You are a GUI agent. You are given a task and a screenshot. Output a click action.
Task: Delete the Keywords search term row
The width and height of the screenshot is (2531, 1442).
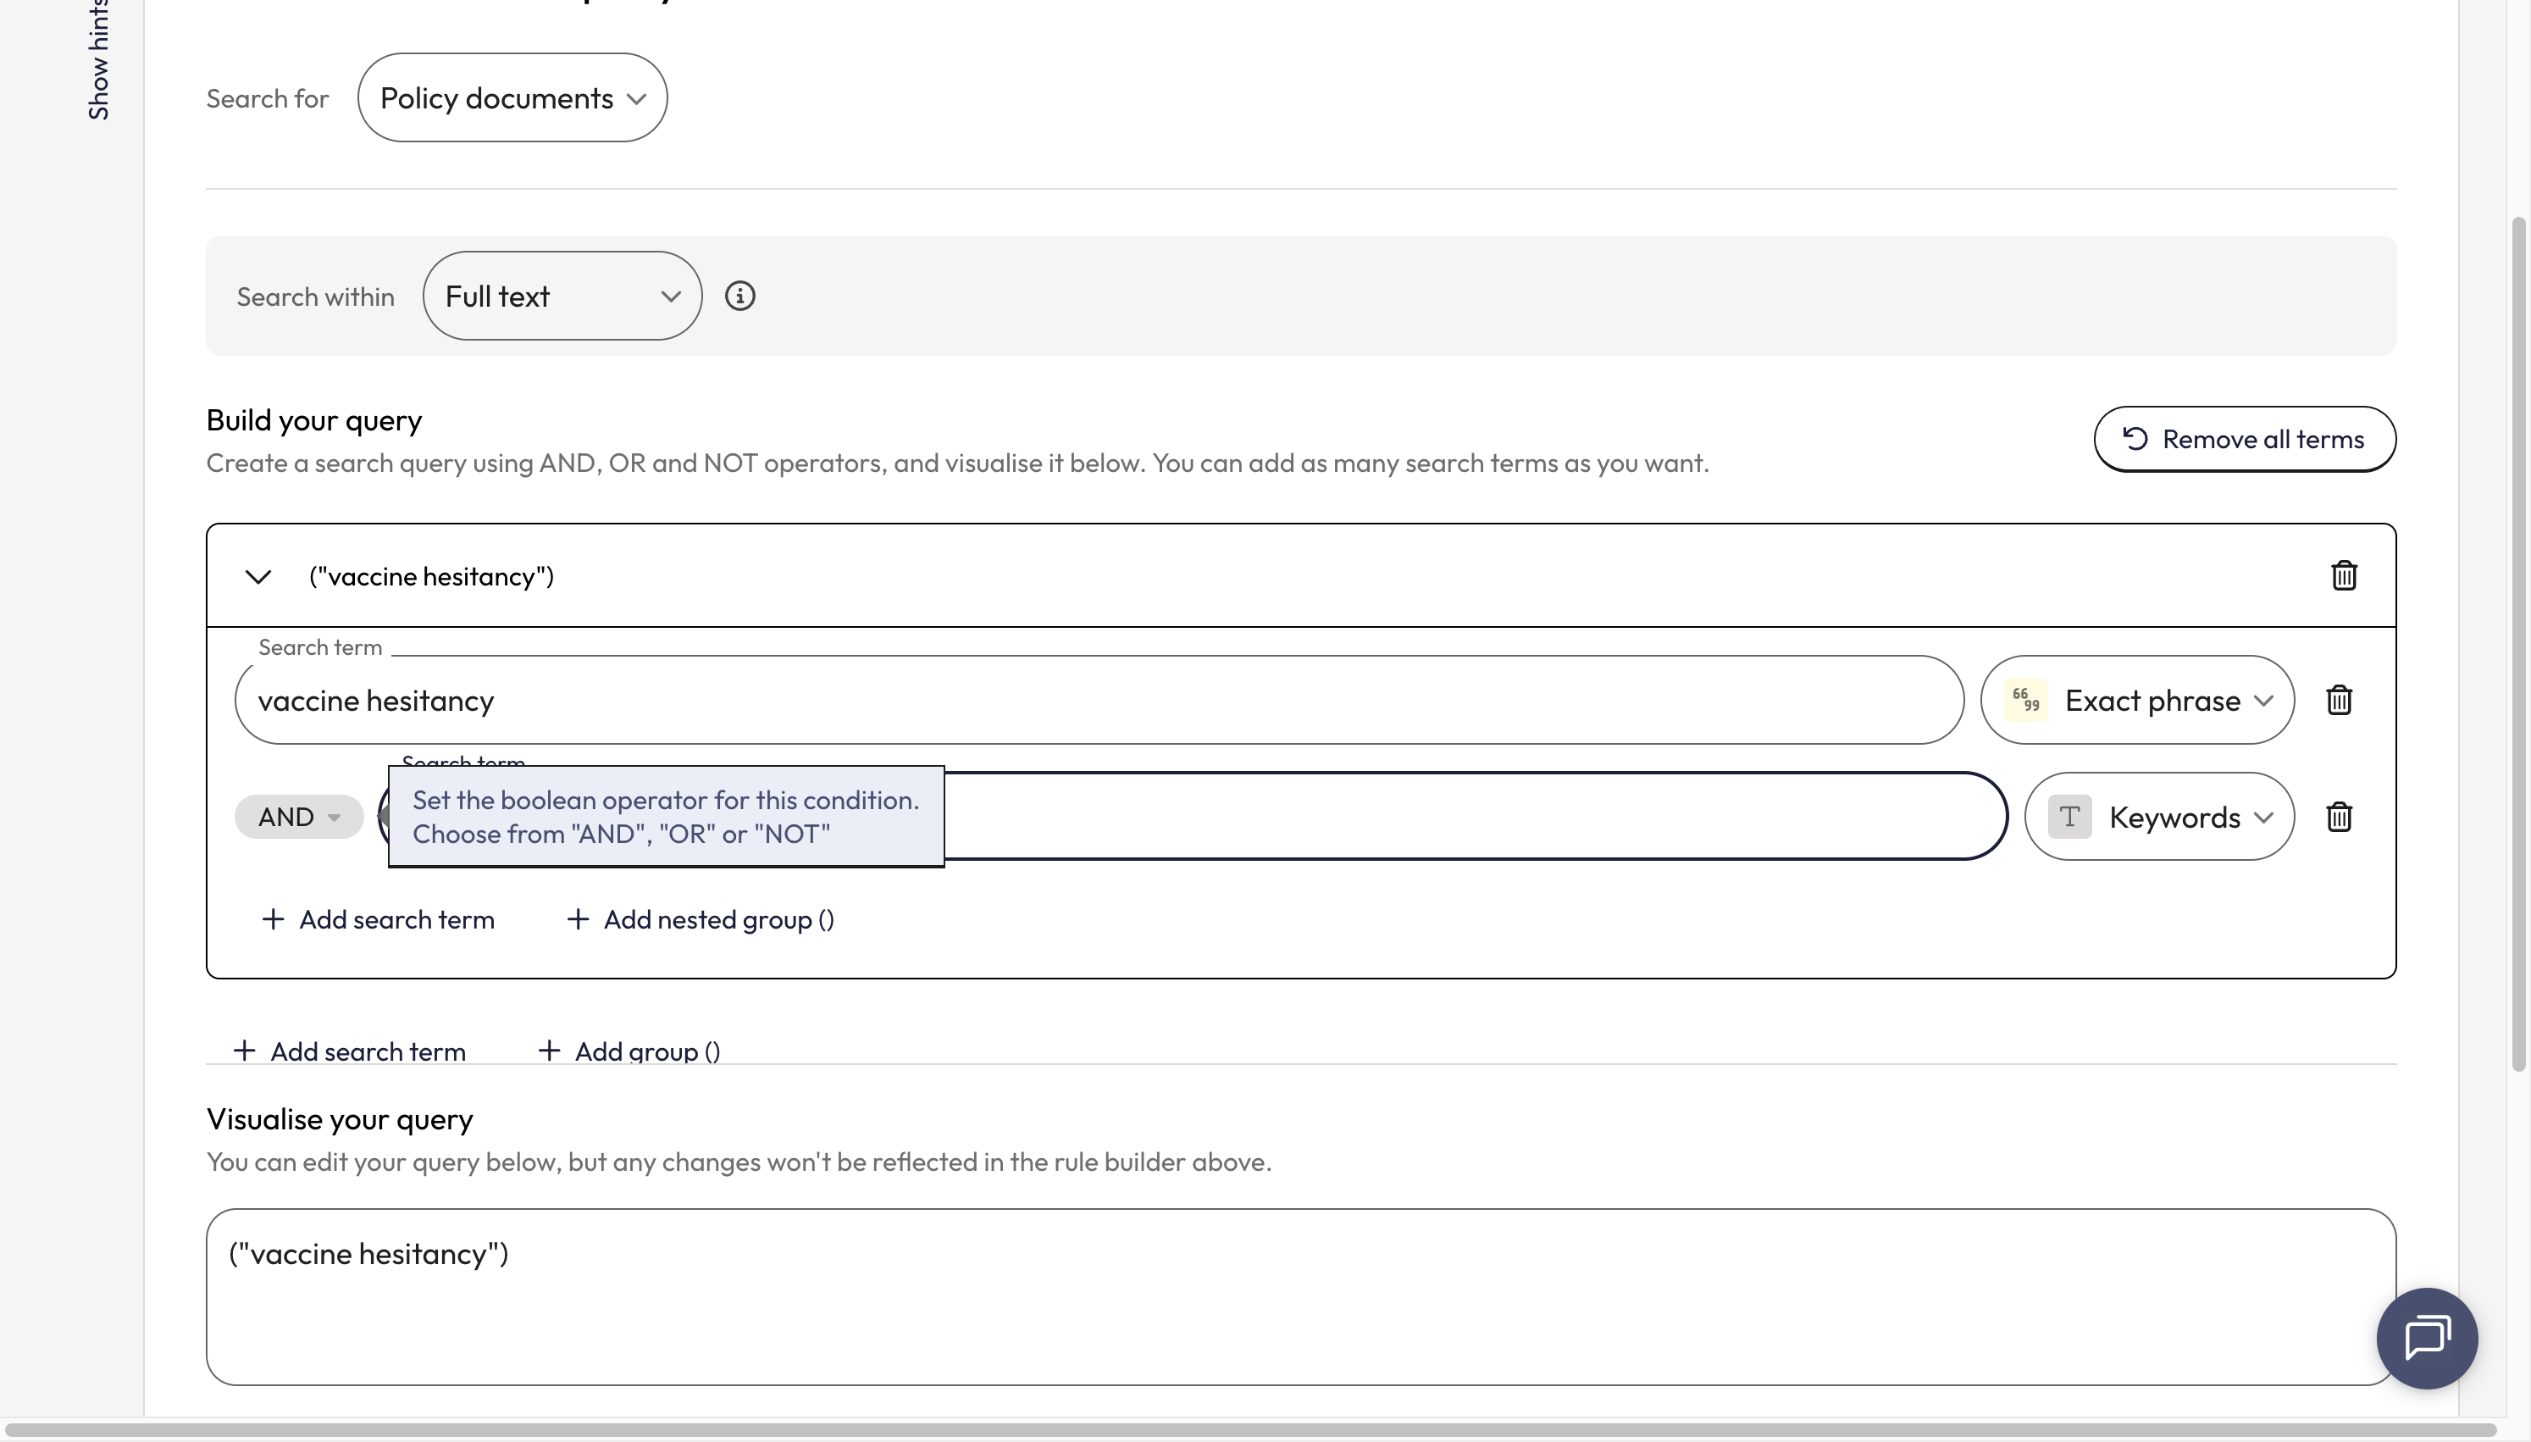(2338, 817)
